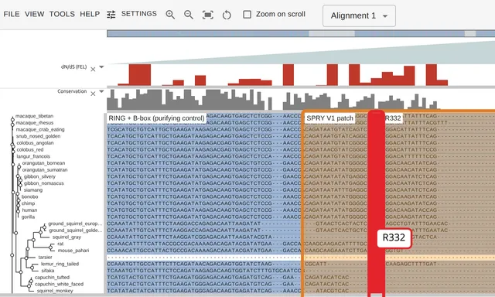495x297 pixels.
Task: Select siamang in the tree
Action: [33, 190]
